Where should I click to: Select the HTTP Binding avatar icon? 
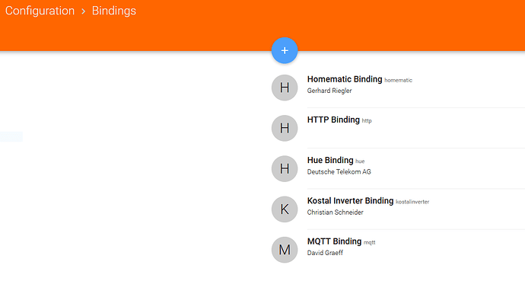click(x=285, y=128)
